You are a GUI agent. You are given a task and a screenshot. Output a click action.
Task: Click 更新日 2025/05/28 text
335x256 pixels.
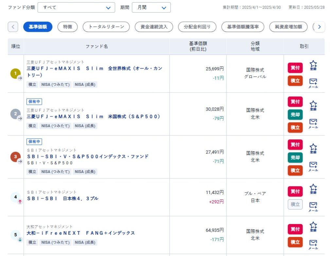307,7
